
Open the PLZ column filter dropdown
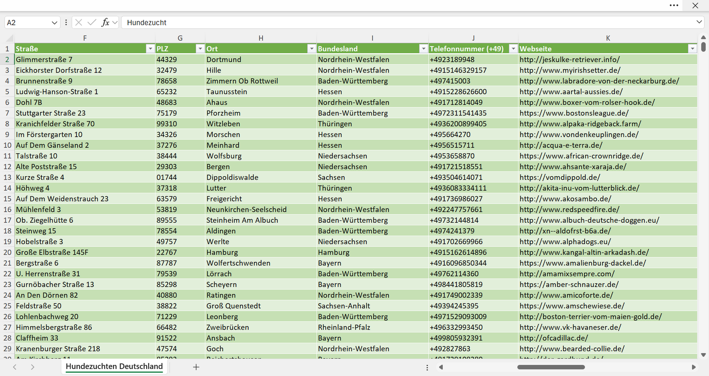click(200, 48)
